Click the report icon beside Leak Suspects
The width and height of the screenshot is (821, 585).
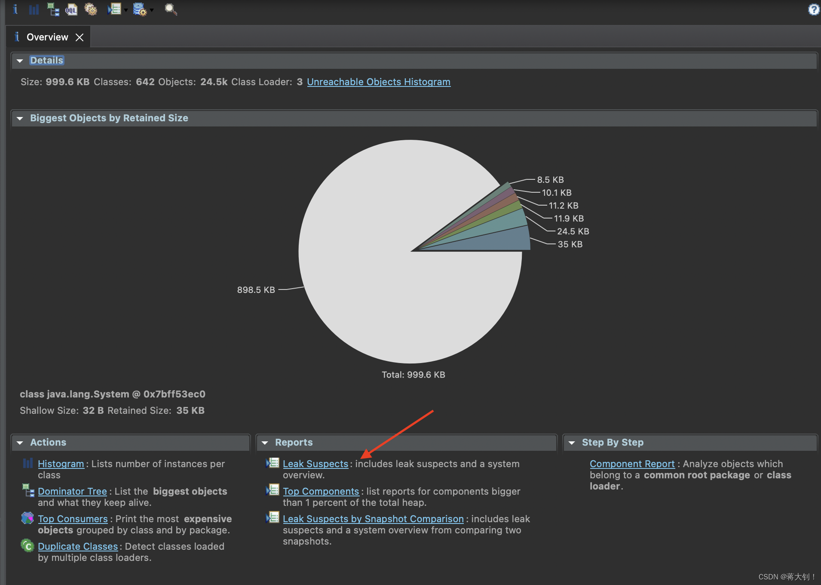point(273,463)
